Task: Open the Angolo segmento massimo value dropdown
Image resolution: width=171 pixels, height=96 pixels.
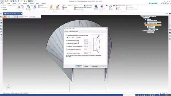Action: [x=90, y=49]
